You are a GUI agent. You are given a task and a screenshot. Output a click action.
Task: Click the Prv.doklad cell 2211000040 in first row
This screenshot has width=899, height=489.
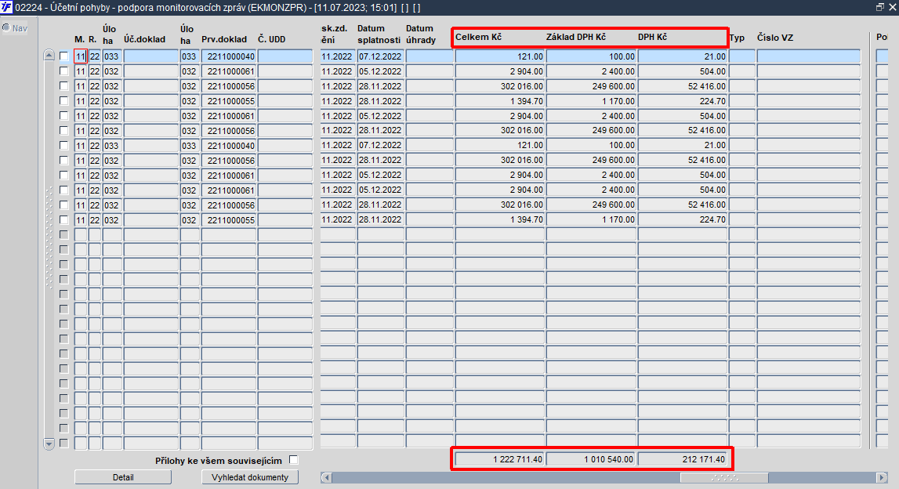pos(228,56)
